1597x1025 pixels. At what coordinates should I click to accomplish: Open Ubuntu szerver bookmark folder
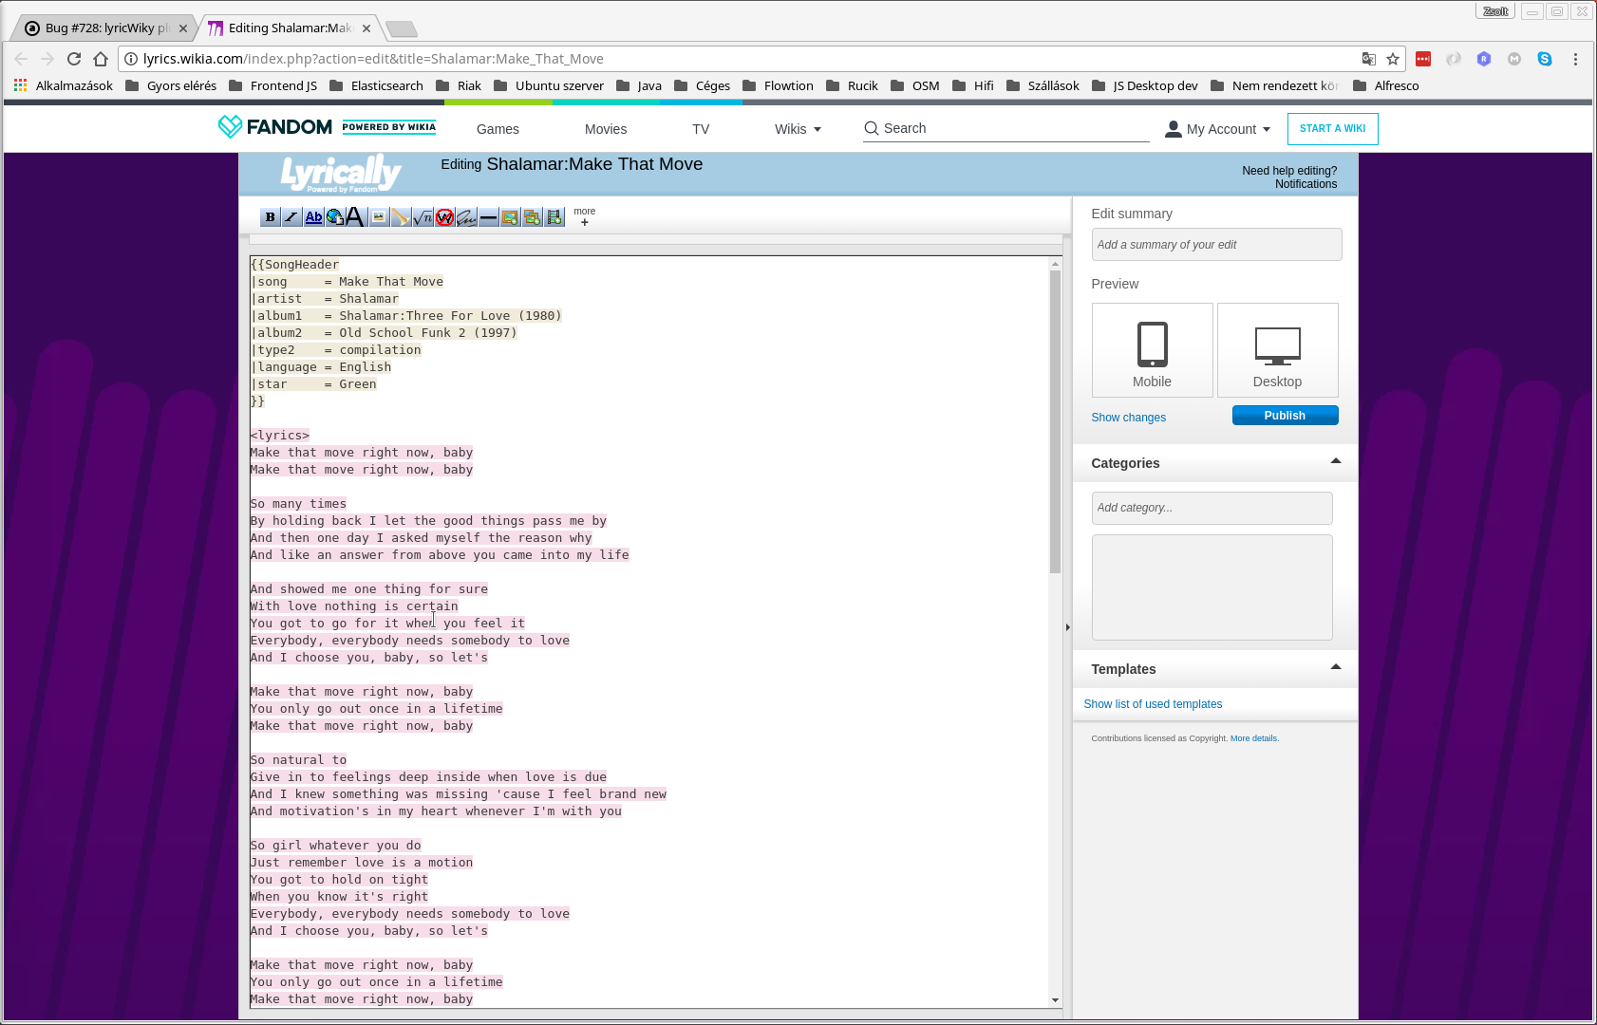tap(549, 85)
